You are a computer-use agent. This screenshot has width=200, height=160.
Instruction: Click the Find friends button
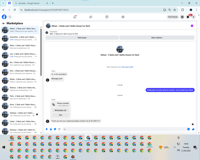(x=173, y=17)
